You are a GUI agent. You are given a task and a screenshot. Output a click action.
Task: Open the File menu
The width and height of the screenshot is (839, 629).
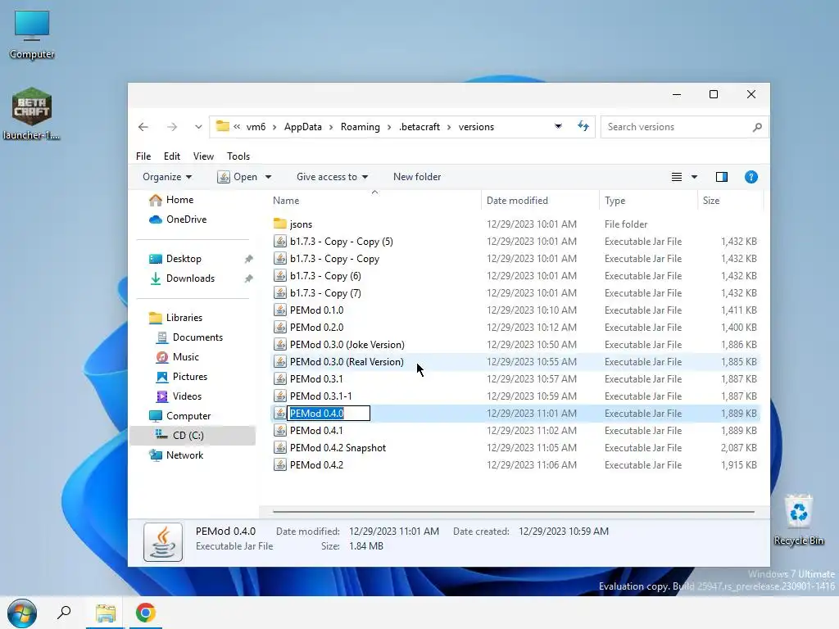(143, 156)
